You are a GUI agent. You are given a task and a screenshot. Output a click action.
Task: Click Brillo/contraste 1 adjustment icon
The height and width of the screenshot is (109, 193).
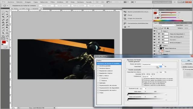(159, 42)
